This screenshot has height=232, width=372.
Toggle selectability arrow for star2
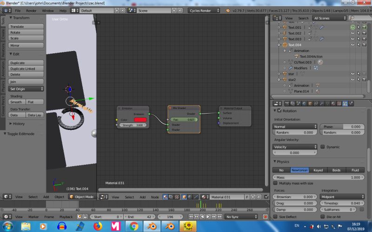[359, 79]
